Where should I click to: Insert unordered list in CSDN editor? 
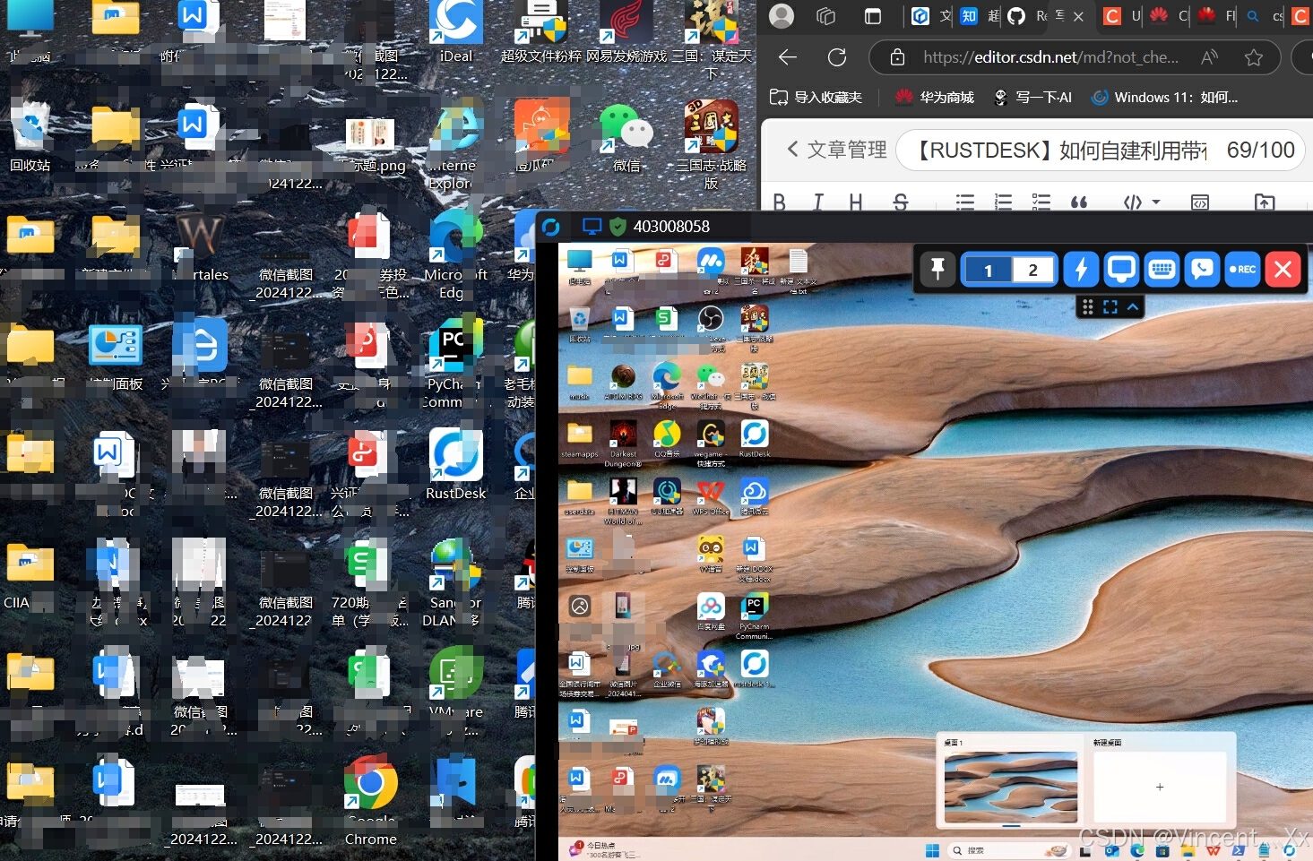coord(965,202)
